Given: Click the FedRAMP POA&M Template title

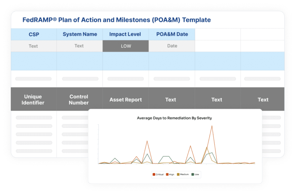Looking at the screenshot, I should coord(116,20).
